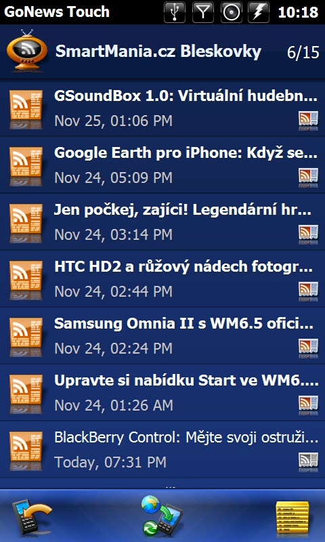Select the Samsung Omnia II article

point(162,335)
